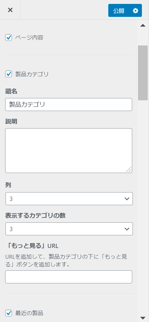
Task: Open the 列 columns dropdown
Action: coord(69,199)
